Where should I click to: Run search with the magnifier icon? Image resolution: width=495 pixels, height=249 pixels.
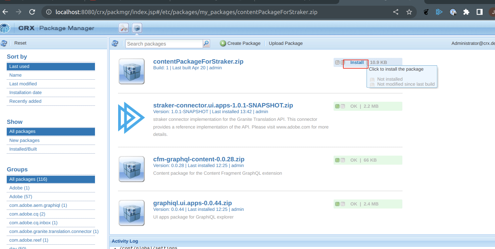coord(206,44)
